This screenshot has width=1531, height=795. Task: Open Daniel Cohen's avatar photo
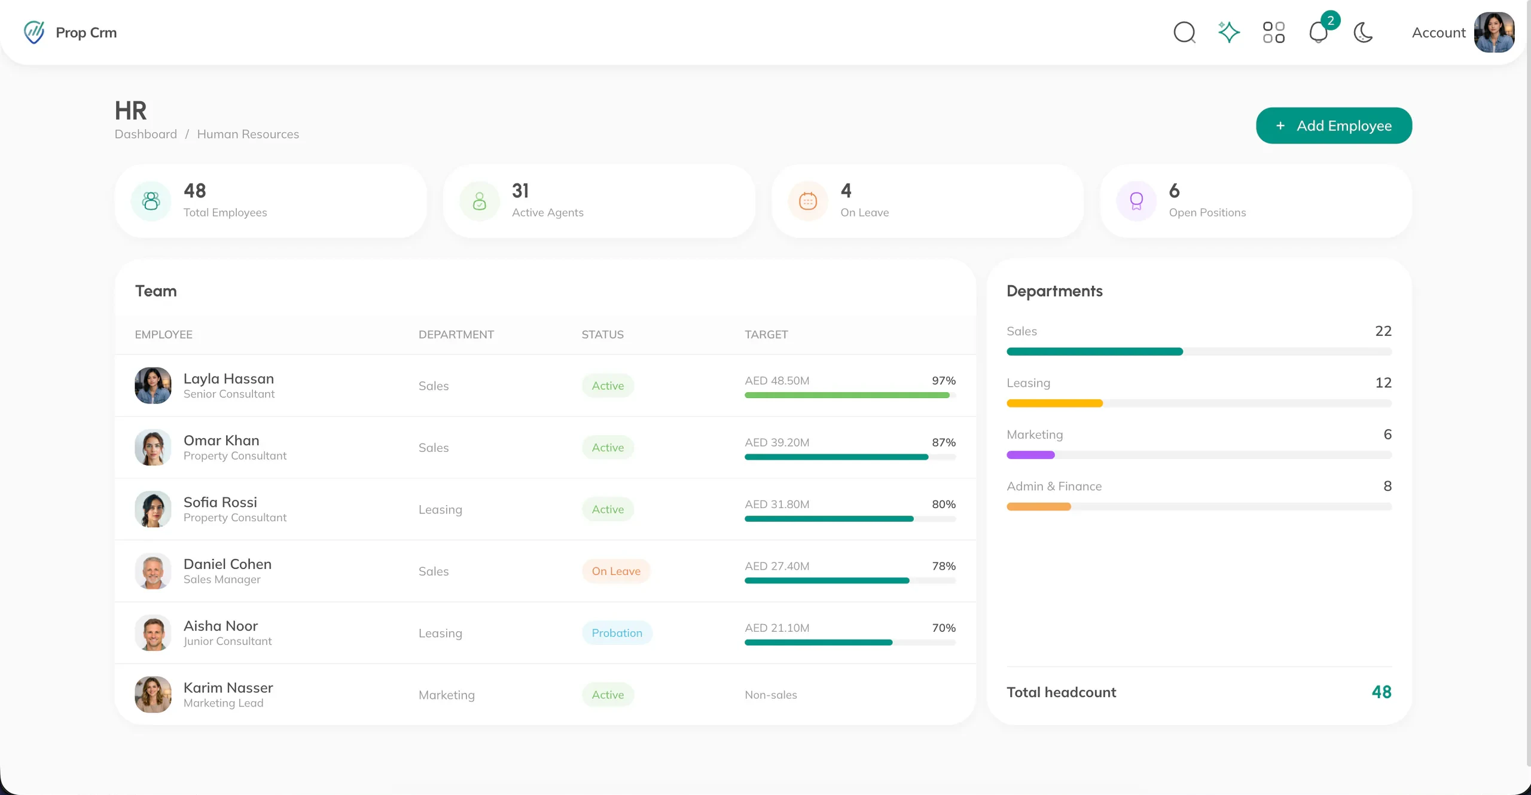[153, 571]
